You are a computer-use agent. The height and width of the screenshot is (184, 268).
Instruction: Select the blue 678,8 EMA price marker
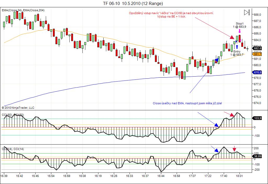[257, 73]
